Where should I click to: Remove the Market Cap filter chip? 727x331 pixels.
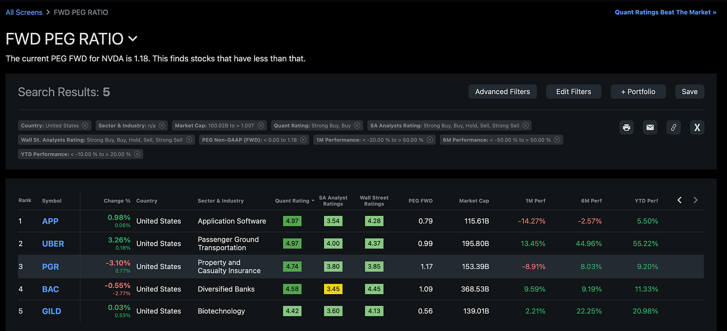[x=261, y=126]
